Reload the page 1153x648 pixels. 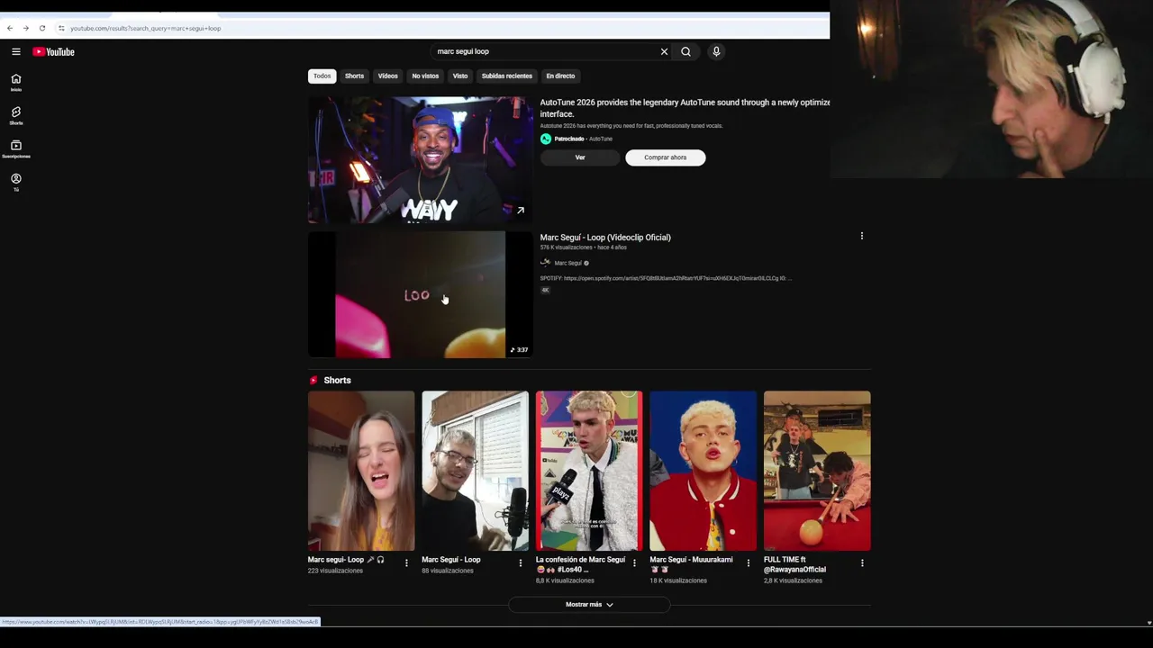[x=41, y=28]
